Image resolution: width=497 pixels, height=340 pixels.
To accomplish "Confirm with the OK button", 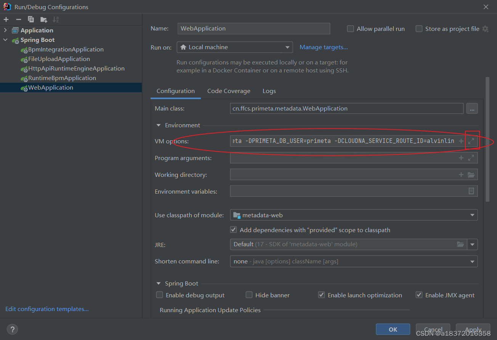I will click(393, 329).
